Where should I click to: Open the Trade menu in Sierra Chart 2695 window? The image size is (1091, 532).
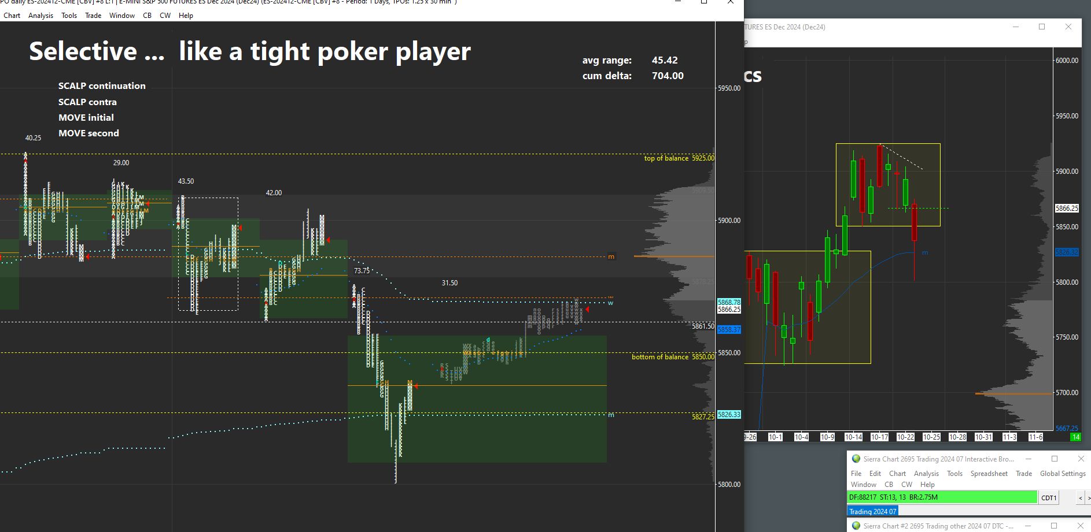(1024, 474)
